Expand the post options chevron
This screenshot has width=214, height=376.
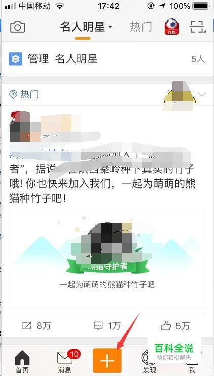202,94
